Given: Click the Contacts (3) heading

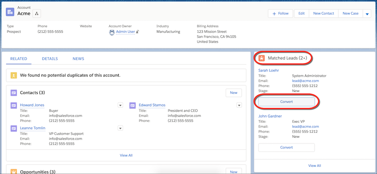Looking at the screenshot, I should (x=32, y=93).
